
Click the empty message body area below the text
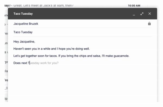pyautogui.click(x=83, y=83)
